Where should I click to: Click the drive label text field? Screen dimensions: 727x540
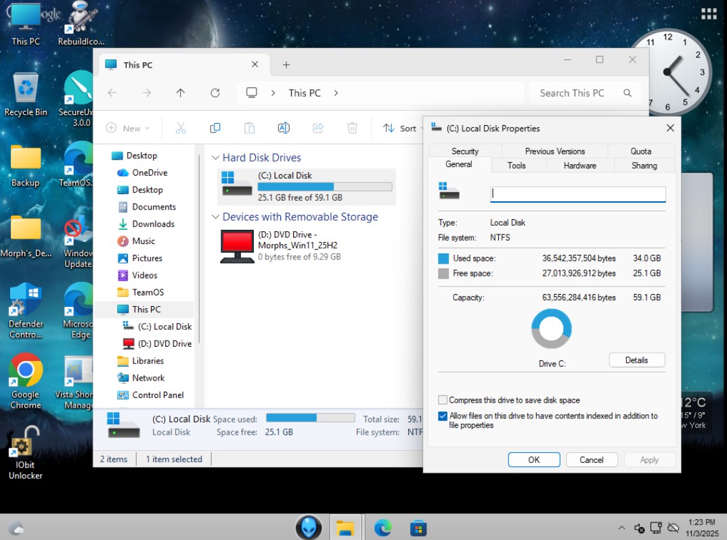(577, 194)
